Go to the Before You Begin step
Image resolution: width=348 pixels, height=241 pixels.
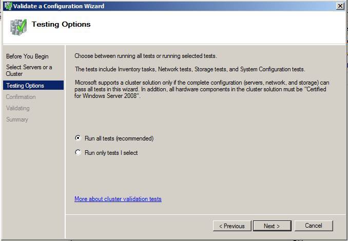click(27, 56)
